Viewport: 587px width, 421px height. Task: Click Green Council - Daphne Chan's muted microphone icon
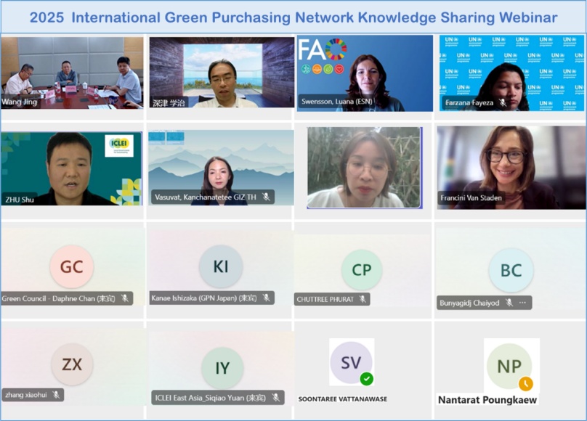(x=125, y=298)
